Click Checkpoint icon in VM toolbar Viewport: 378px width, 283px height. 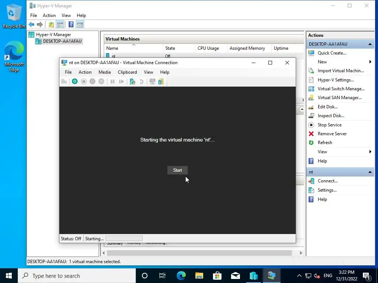133,81
